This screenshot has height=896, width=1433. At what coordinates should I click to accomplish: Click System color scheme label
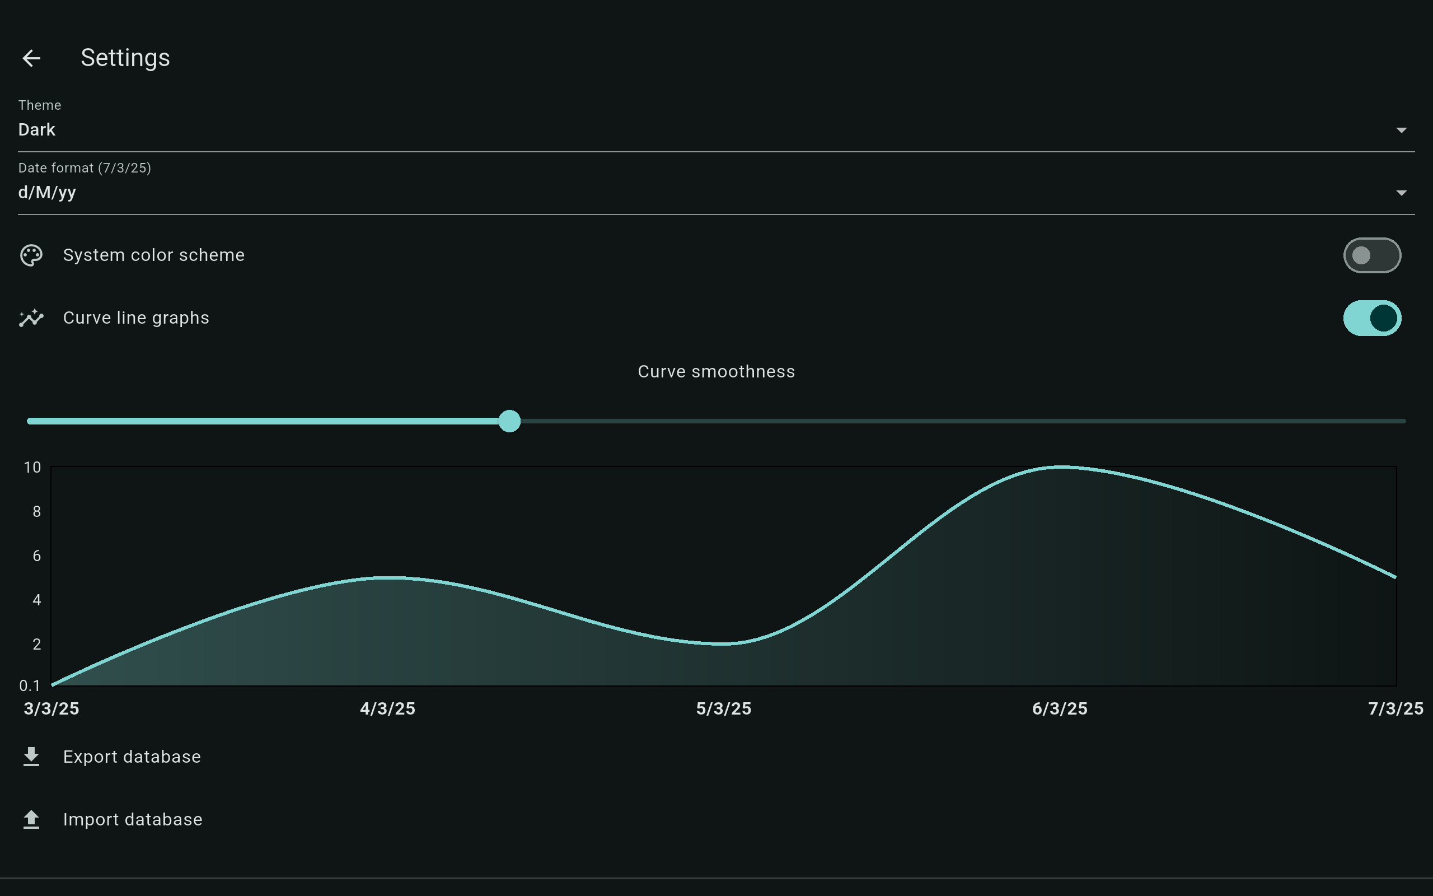tap(154, 255)
